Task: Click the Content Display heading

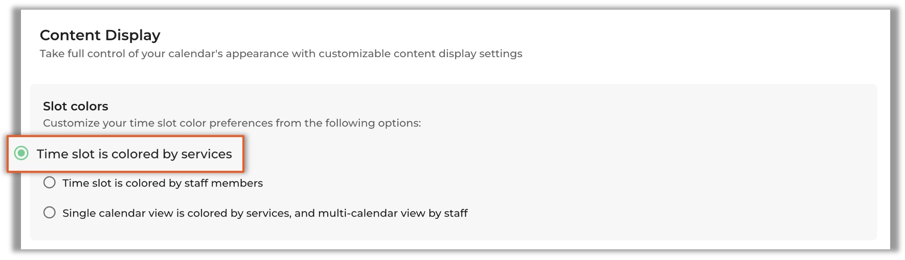Action: [100, 35]
